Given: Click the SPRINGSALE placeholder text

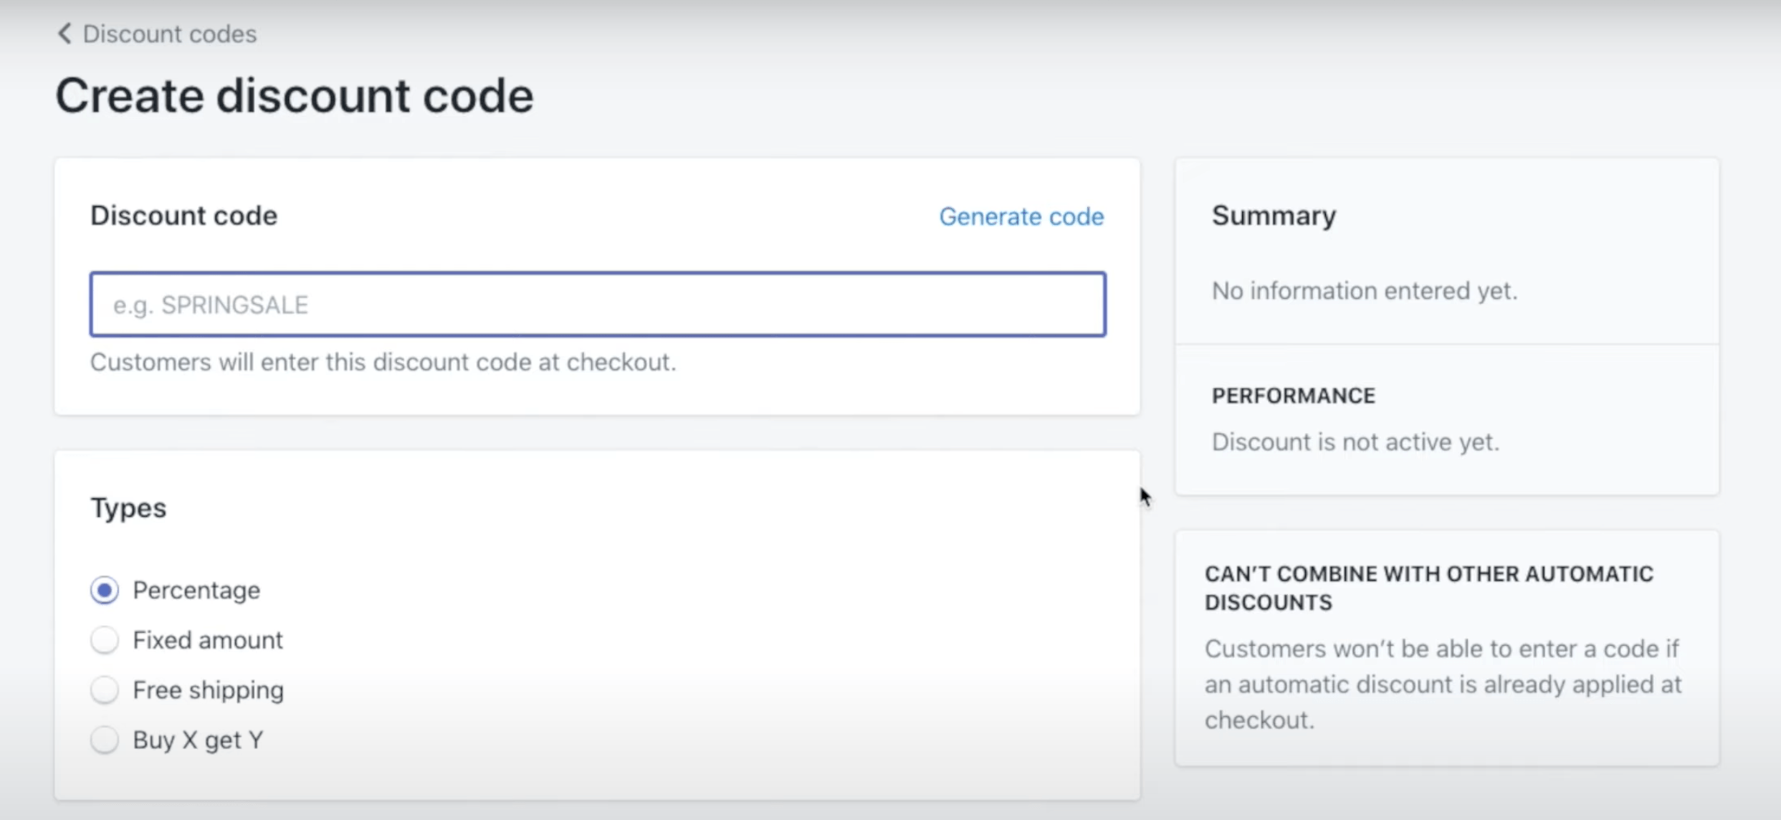Looking at the screenshot, I should pyautogui.click(x=209, y=304).
